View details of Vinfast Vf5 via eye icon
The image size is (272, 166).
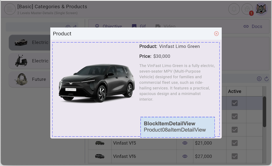(185, 143)
